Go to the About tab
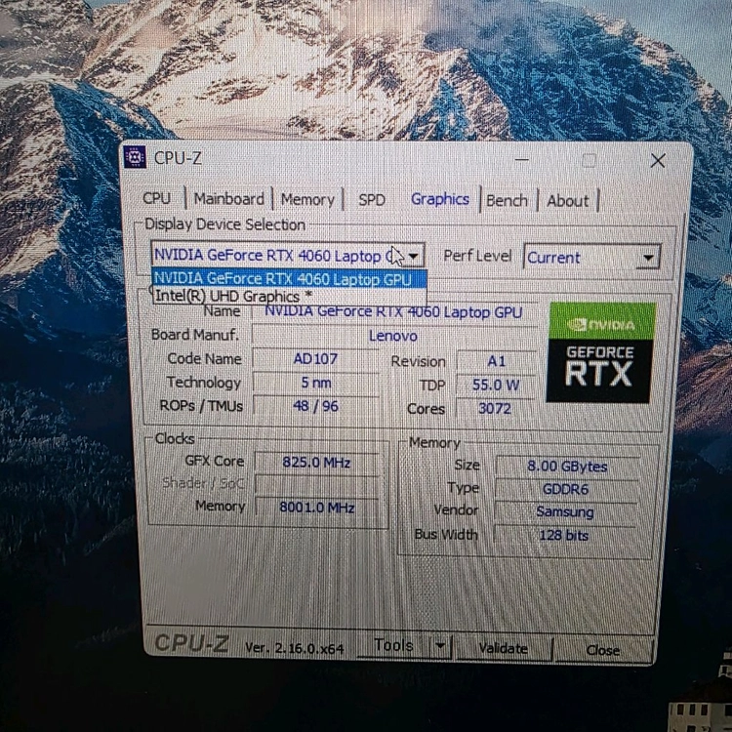732x732 pixels. pyautogui.click(x=568, y=201)
